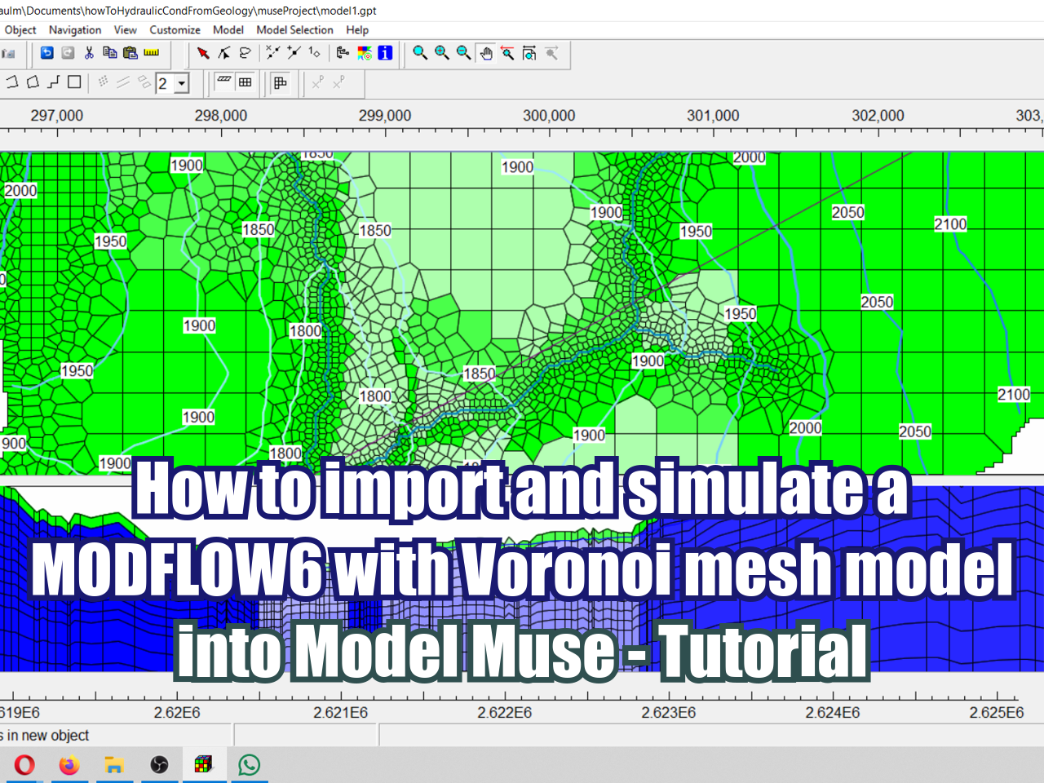Viewport: 1044px width, 783px height.
Task: Select the arrow Select Objects tool
Action: click(203, 52)
